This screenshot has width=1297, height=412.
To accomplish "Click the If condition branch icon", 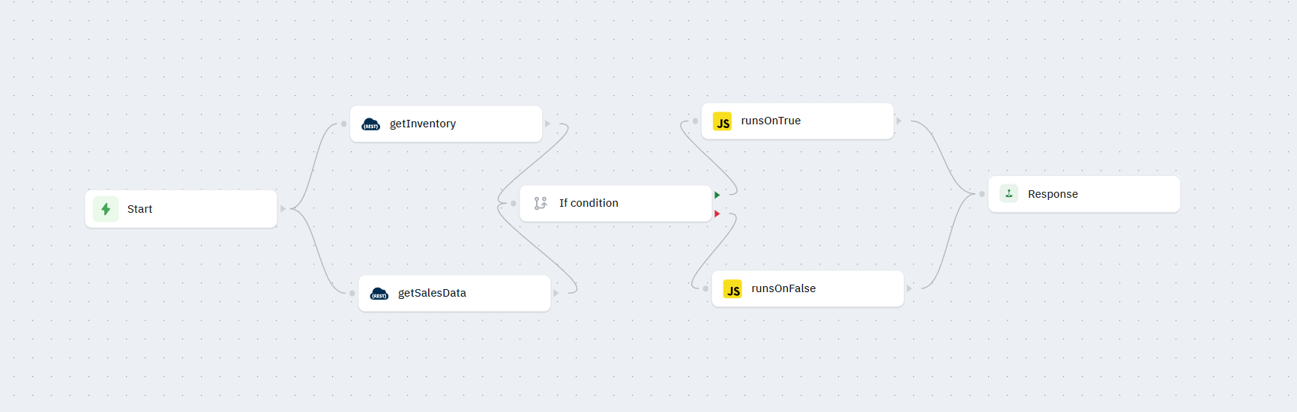I will 541,203.
